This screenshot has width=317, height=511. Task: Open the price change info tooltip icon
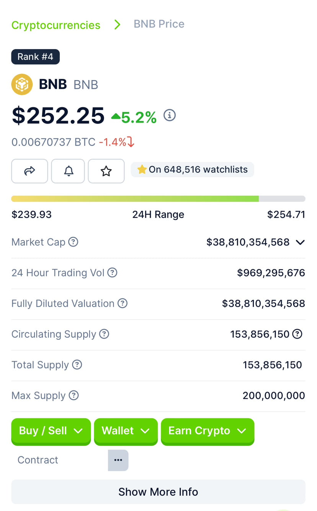pos(170,115)
